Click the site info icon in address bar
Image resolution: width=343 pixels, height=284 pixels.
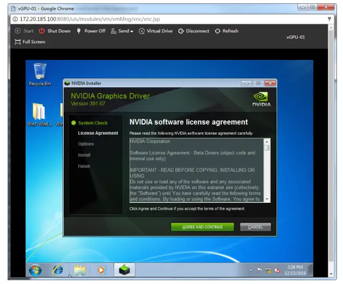pos(15,19)
